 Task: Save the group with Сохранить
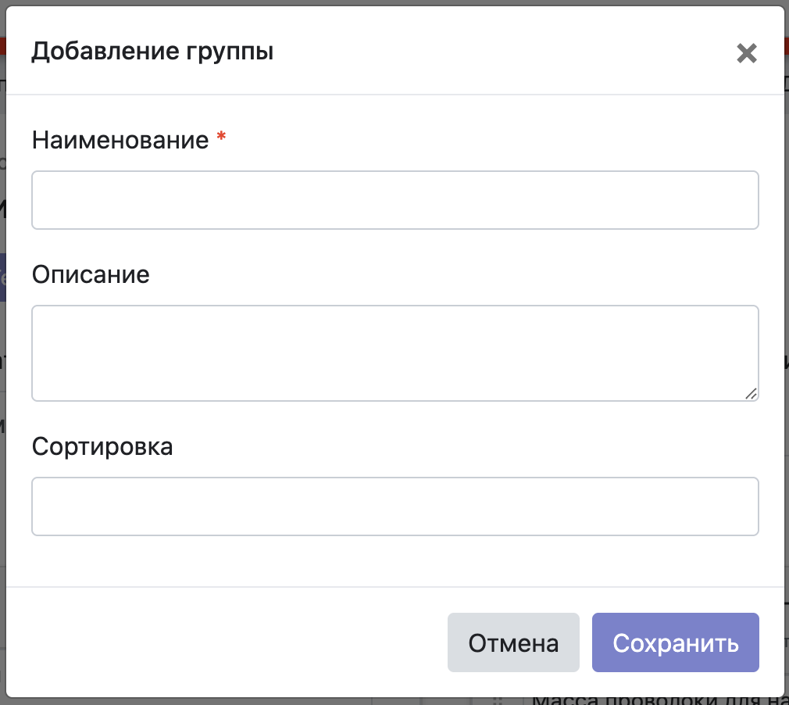[675, 642]
